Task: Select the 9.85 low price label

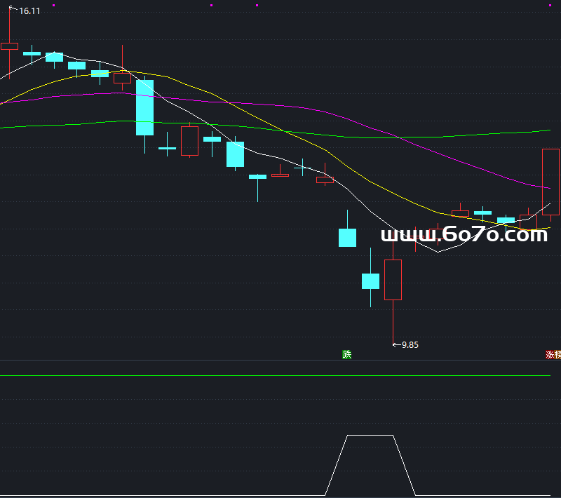Action: (x=410, y=344)
